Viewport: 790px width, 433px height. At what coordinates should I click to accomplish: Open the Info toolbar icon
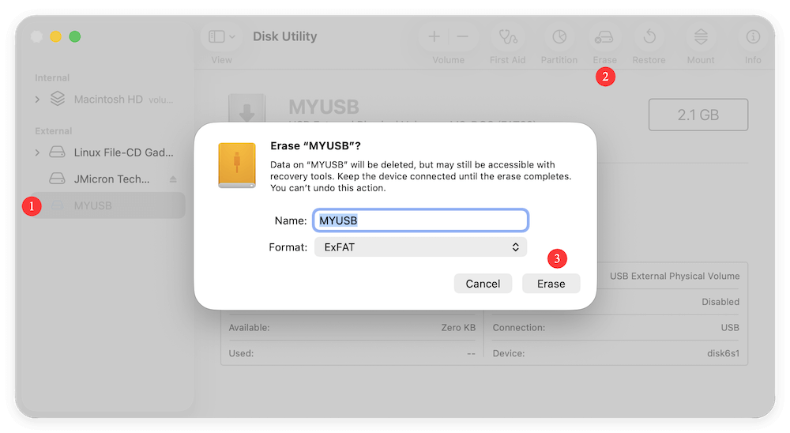(x=753, y=37)
